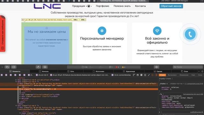Expand the collapsed p element node
The image size is (204, 115).
pos(20,98)
